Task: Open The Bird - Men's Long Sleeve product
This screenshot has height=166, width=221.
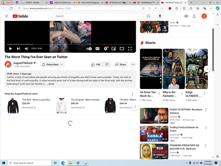Action: click(x=37, y=100)
